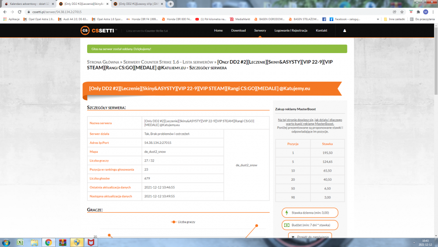This screenshot has width=438, height=247.
Task: Open Logowanie i Rejestracja menu
Action: point(291,30)
